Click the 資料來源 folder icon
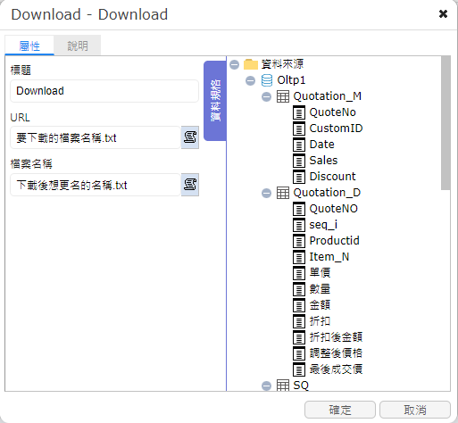The image size is (458, 423). click(x=251, y=64)
